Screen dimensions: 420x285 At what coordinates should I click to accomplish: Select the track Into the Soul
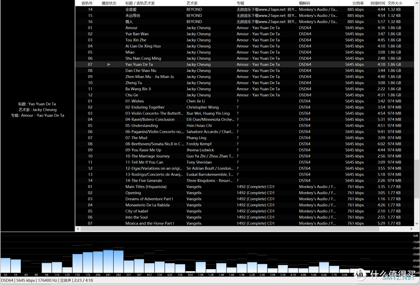coord(136,217)
